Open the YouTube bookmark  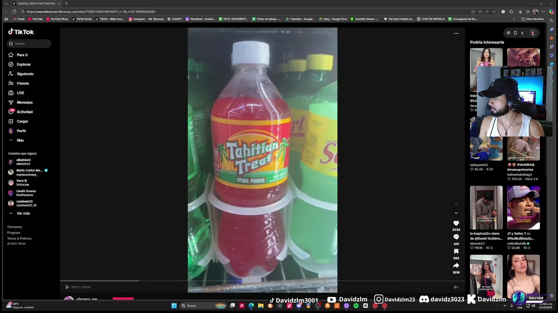click(35, 19)
